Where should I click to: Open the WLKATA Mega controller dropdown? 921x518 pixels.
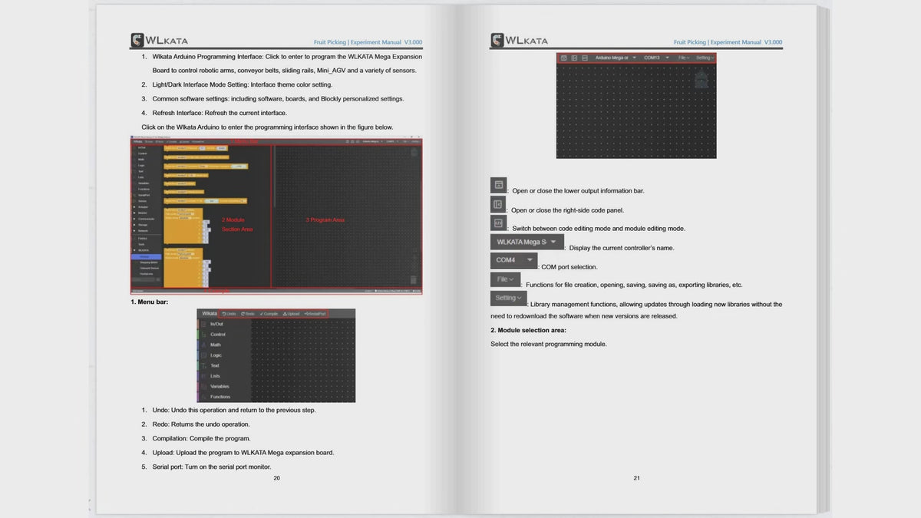click(x=527, y=242)
